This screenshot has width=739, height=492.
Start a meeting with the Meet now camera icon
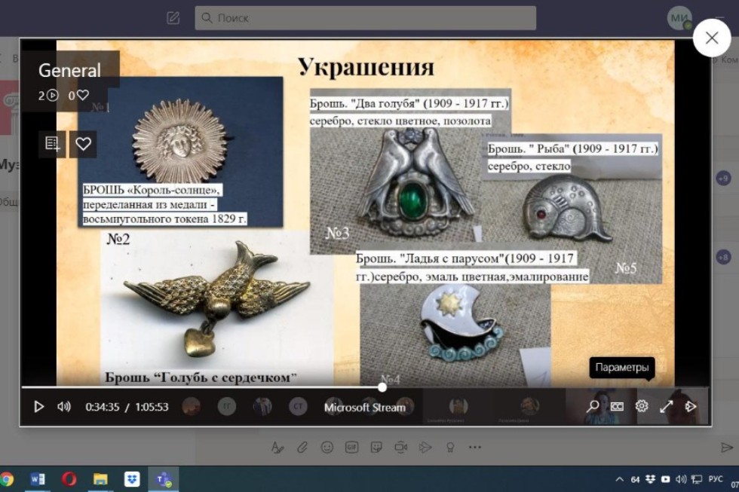(400, 447)
